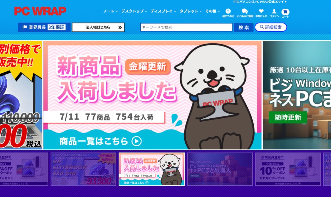331x197 pixels.
Task: Focus the キーワードで検索 search field
Action: [x=186, y=27]
